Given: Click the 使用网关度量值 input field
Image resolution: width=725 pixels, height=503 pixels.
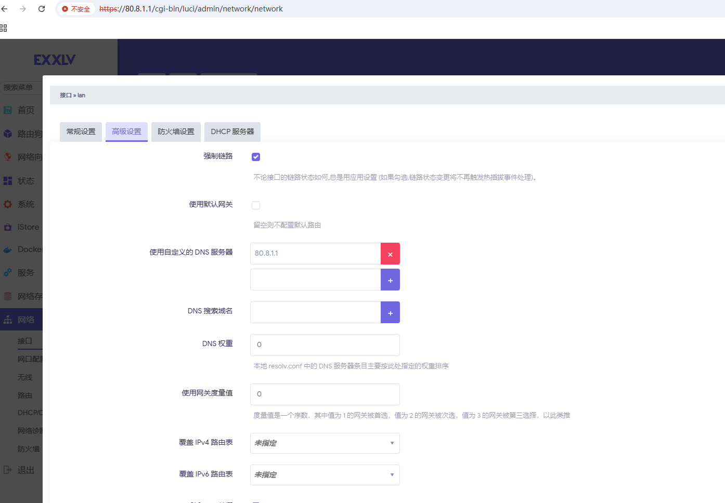Looking at the screenshot, I should [x=325, y=394].
